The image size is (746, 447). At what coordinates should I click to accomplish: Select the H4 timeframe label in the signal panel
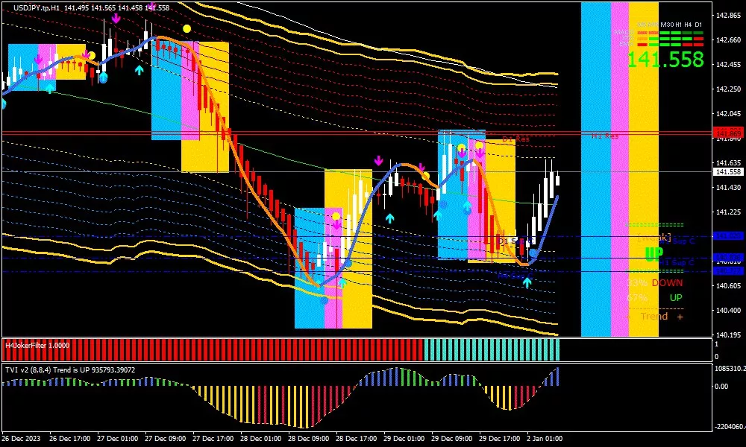click(688, 25)
